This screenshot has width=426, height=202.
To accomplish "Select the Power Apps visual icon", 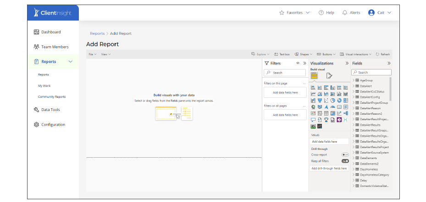I will point(339,120).
